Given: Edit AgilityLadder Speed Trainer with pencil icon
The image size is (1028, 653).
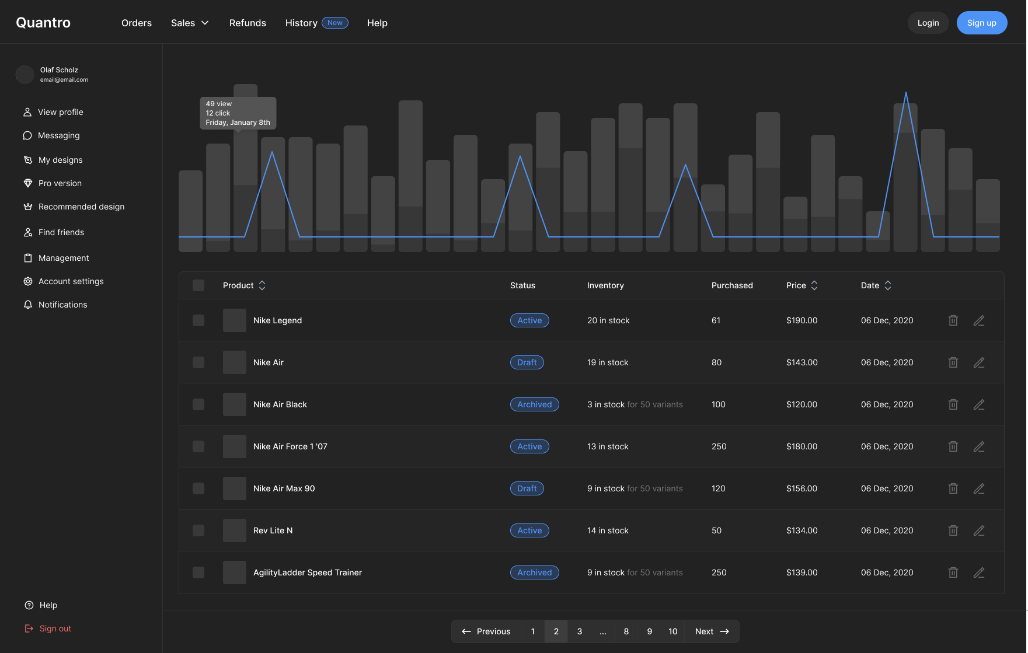Looking at the screenshot, I should [979, 572].
